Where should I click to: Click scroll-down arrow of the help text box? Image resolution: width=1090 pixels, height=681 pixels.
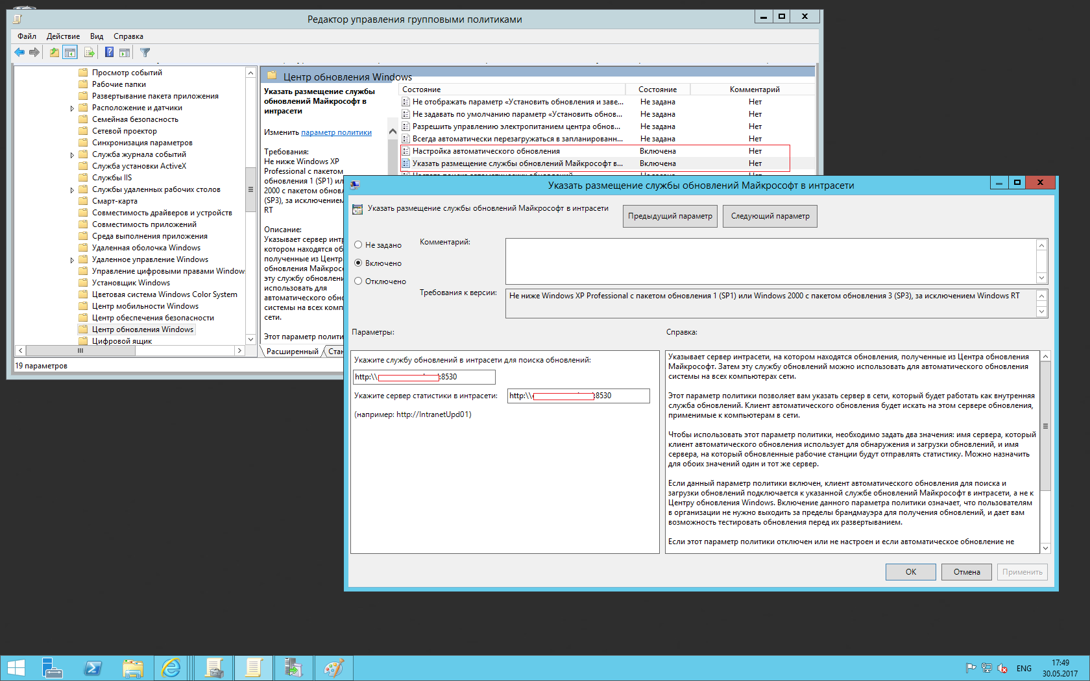click(x=1045, y=548)
